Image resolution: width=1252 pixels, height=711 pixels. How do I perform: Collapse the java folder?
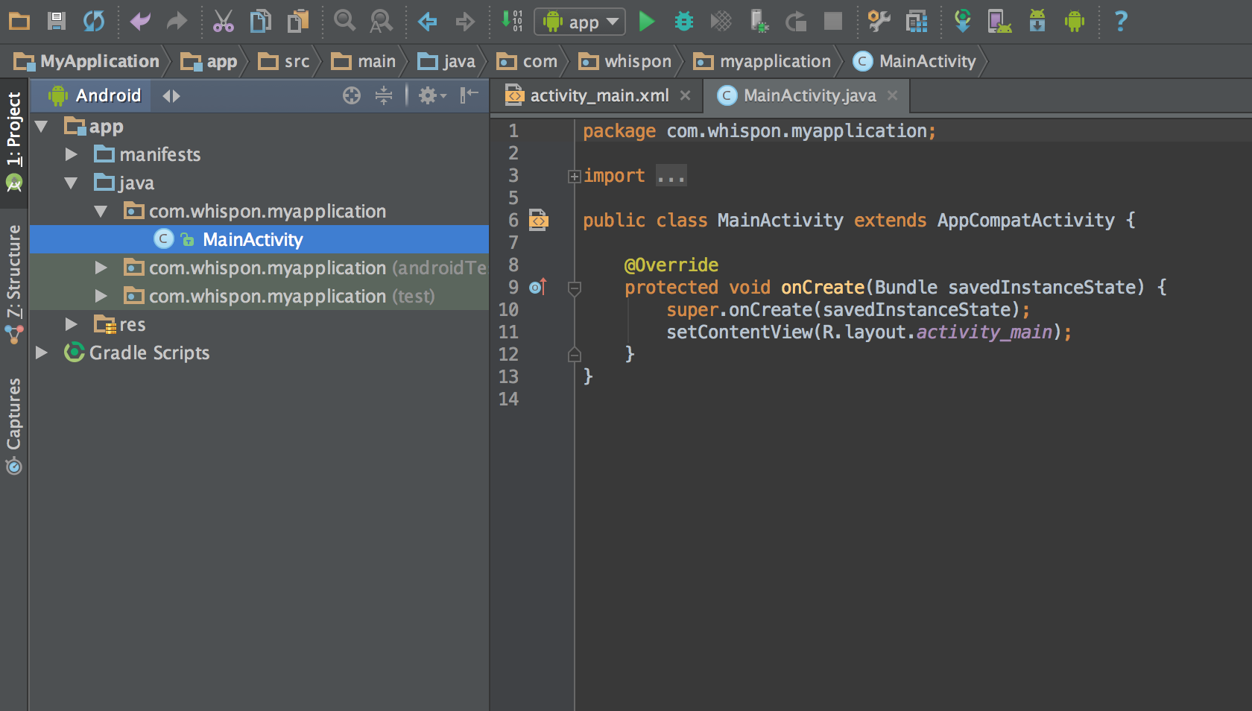point(72,183)
